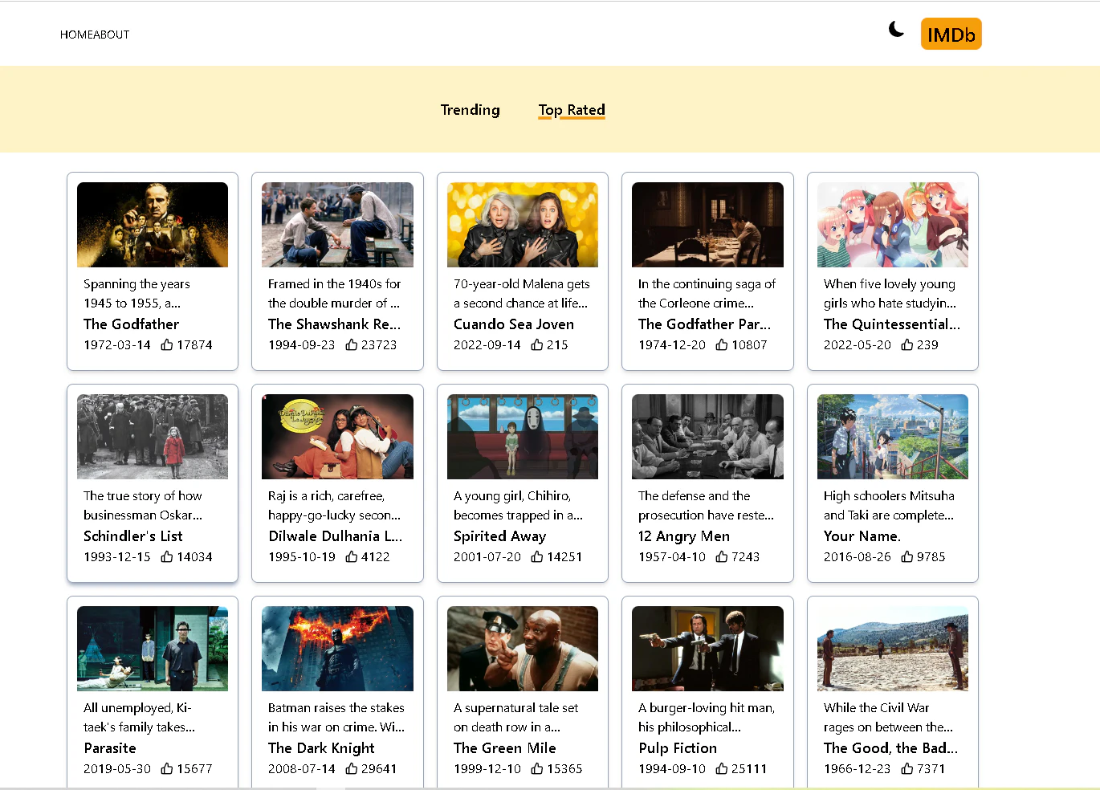
Task: Open The Godfather Part II dinner-table image
Action: (x=707, y=225)
